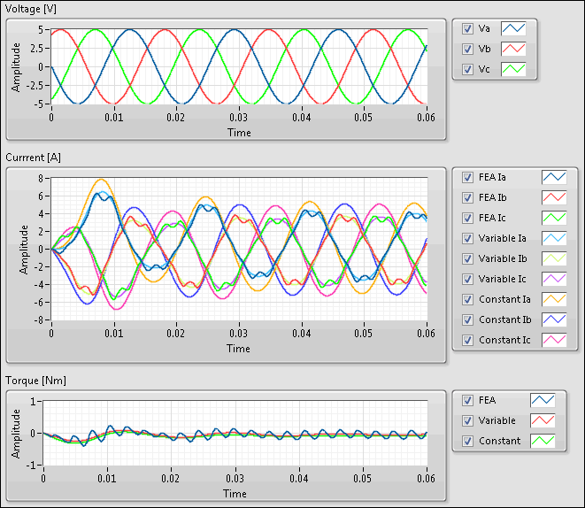Hide the FEA Ib current plot
Viewport: 585px width, 508px height.
pos(467,197)
